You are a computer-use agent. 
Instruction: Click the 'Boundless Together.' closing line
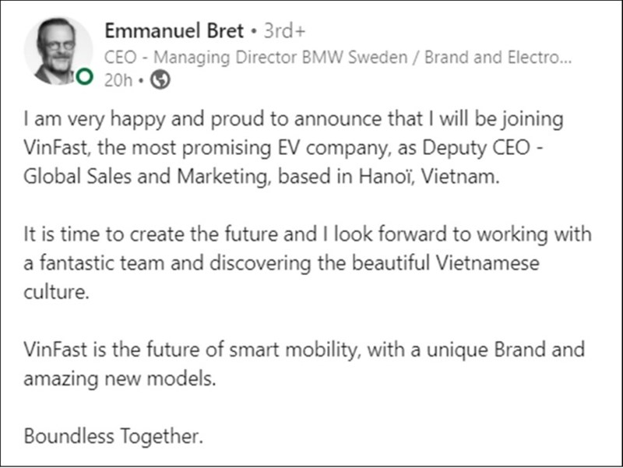[114, 436]
